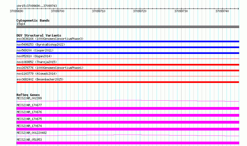
Task: Open the DGV Structural Variants track title
Action: (x=39, y=35)
